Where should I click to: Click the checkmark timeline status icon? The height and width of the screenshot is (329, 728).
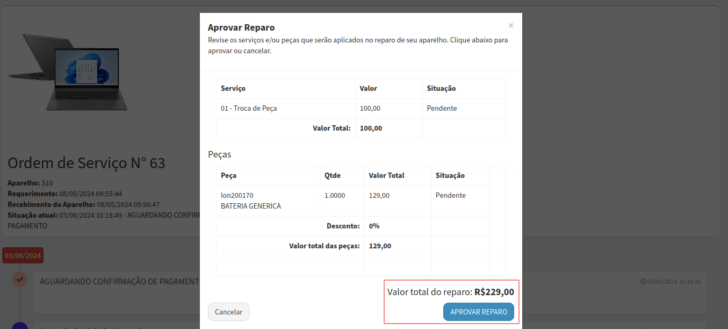20,280
